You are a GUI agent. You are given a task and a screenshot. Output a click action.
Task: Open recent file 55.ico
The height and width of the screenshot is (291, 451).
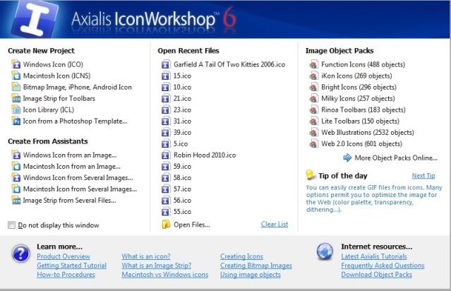(182, 212)
